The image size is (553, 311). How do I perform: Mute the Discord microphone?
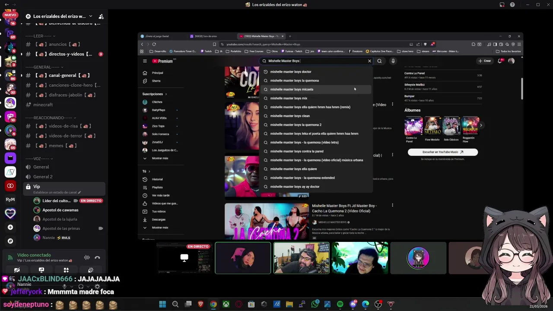[64, 286]
